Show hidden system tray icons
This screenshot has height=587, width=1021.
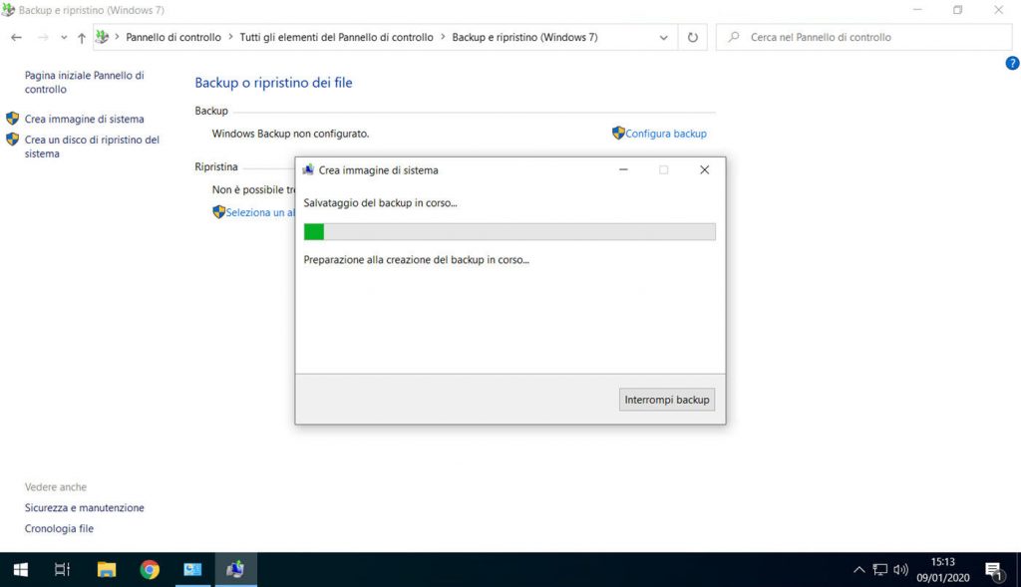[x=858, y=570]
